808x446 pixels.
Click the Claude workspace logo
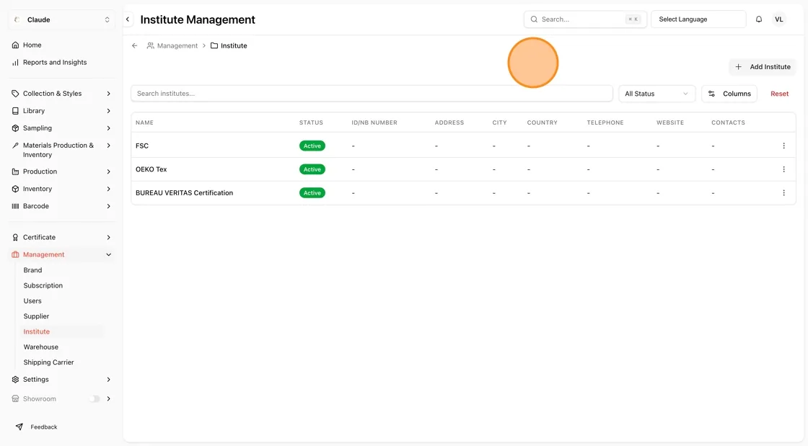pos(17,19)
